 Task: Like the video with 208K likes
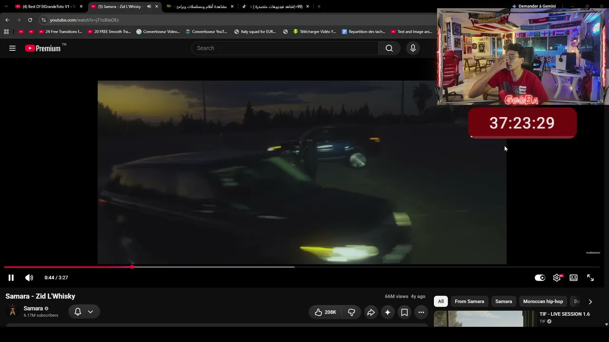pos(325,312)
